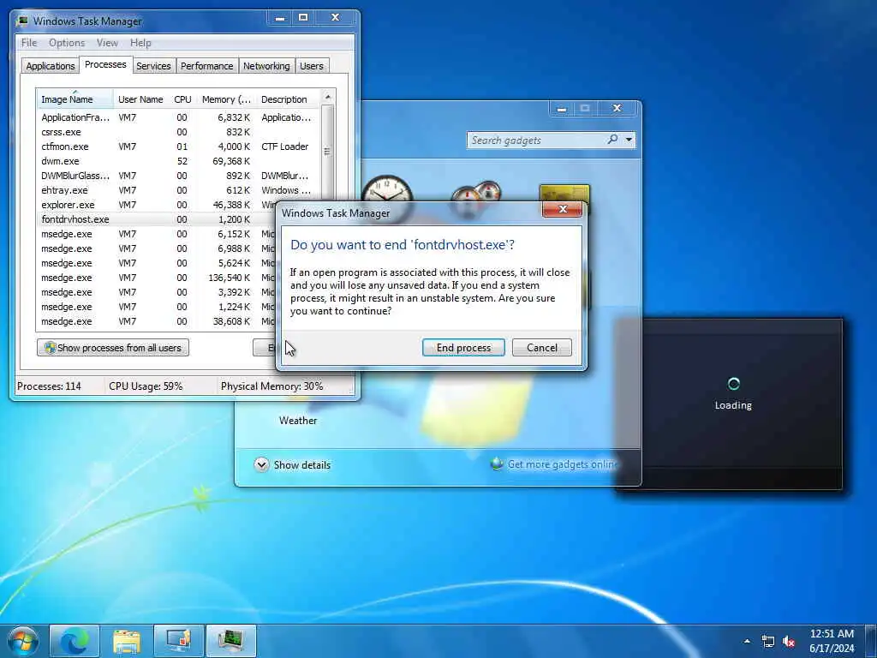This screenshot has width=877, height=658.
Task: Sort processes by Memory column
Action: coord(226,99)
